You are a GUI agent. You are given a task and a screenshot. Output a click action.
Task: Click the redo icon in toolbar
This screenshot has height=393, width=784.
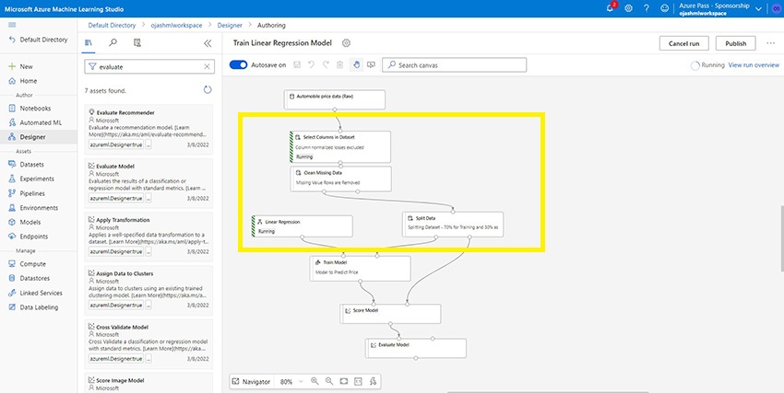pos(326,64)
